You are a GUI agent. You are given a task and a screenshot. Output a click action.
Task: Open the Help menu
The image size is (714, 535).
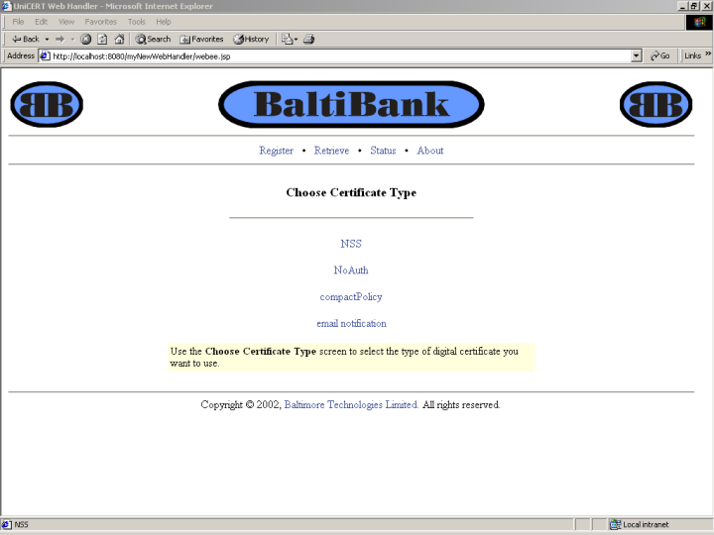pos(164,22)
